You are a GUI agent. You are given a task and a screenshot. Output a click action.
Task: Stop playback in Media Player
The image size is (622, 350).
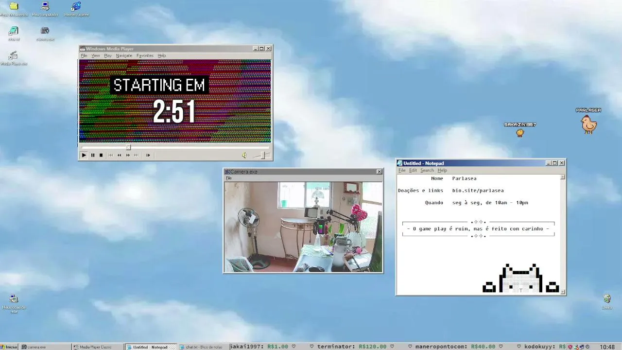[101, 155]
